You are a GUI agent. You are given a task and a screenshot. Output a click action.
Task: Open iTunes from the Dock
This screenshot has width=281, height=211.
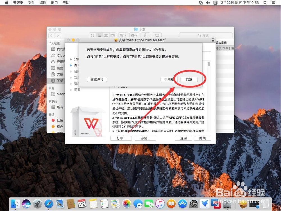pos(160,204)
